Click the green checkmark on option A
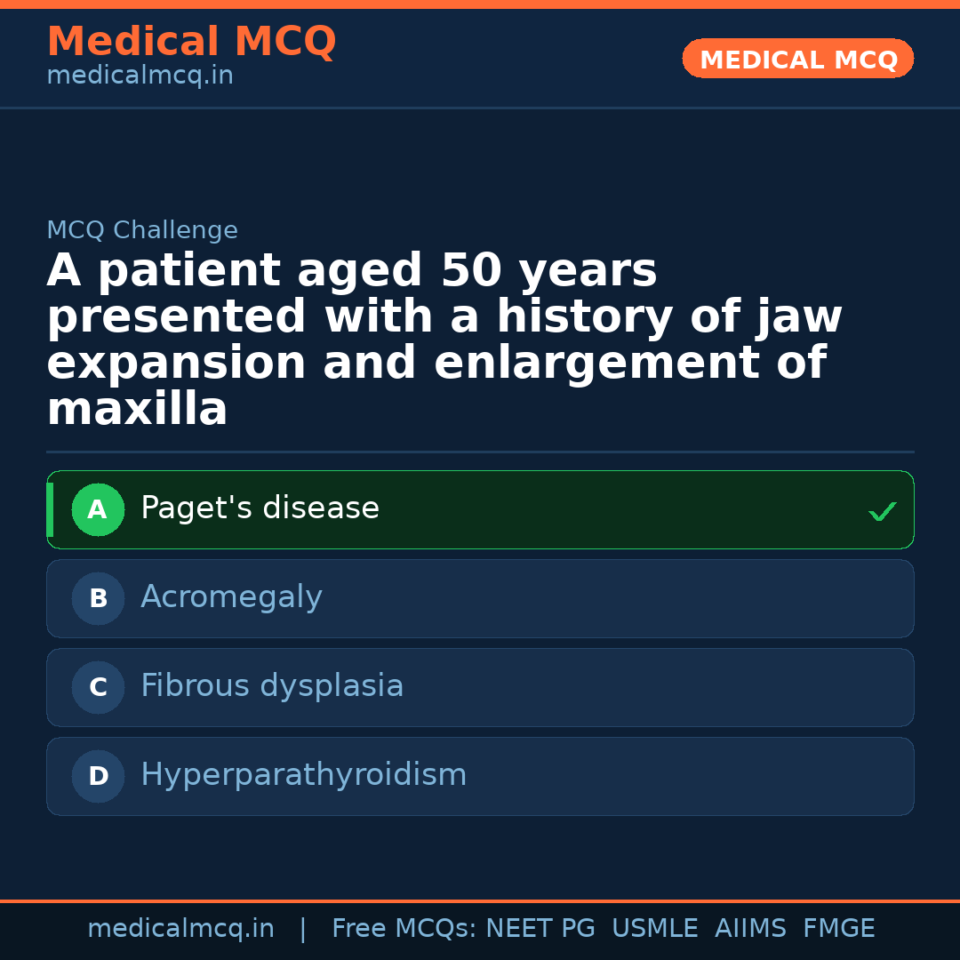The width and height of the screenshot is (960, 960). coord(882,511)
